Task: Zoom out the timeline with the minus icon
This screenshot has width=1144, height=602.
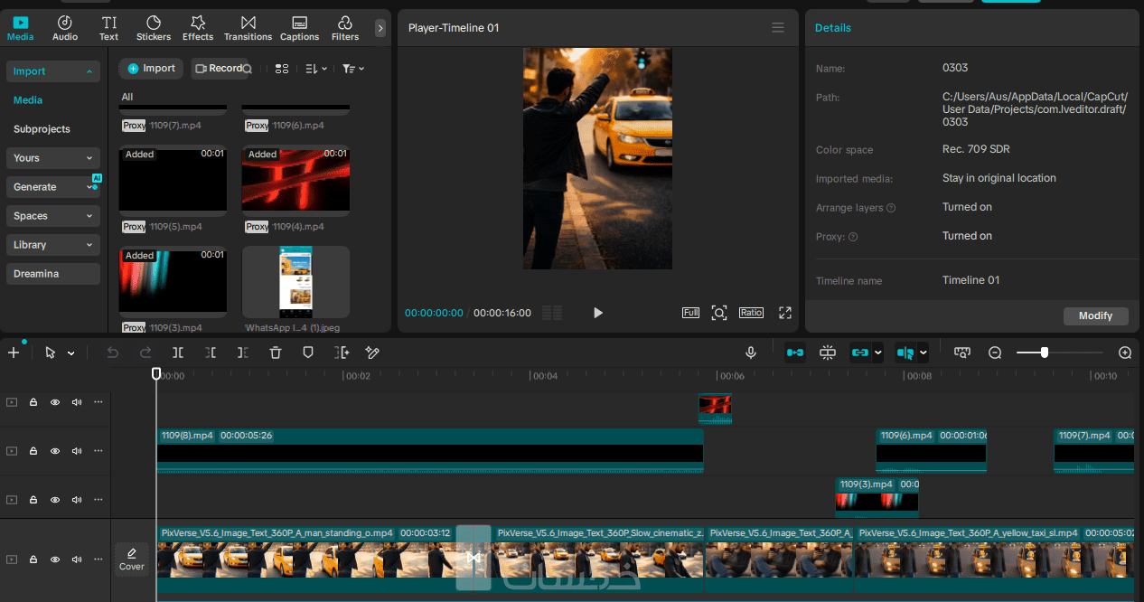Action: point(995,353)
